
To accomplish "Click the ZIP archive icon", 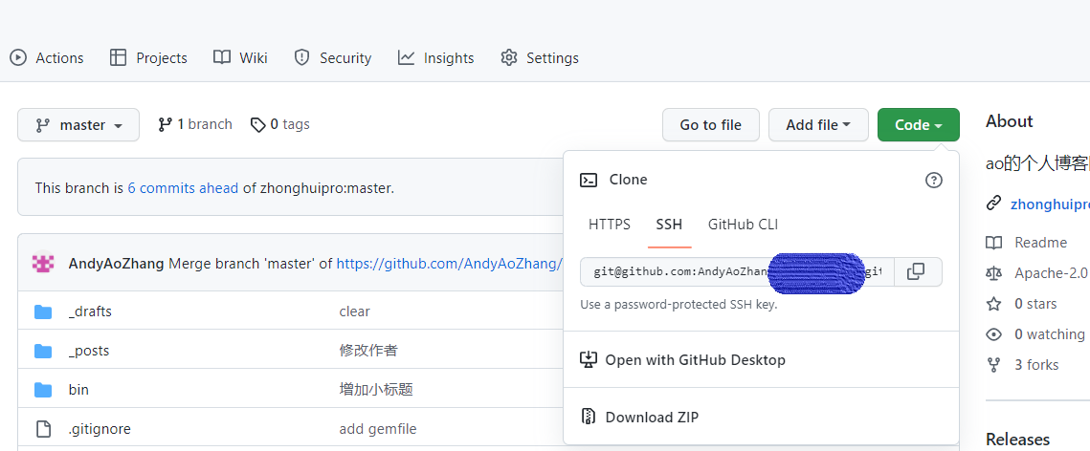I will coord(589,417).
